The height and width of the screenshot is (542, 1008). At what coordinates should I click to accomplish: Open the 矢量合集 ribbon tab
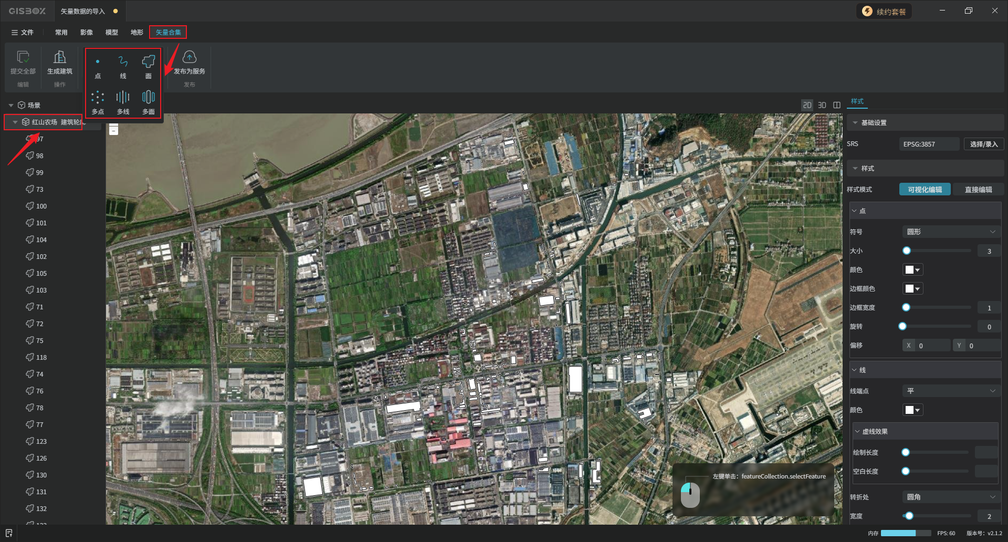(x=168, y=32)
